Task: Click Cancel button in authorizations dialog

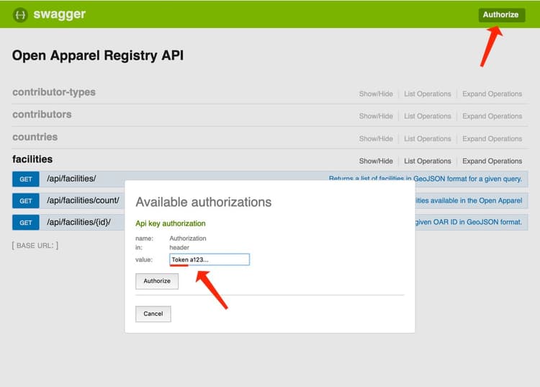Action: (153, 314)
